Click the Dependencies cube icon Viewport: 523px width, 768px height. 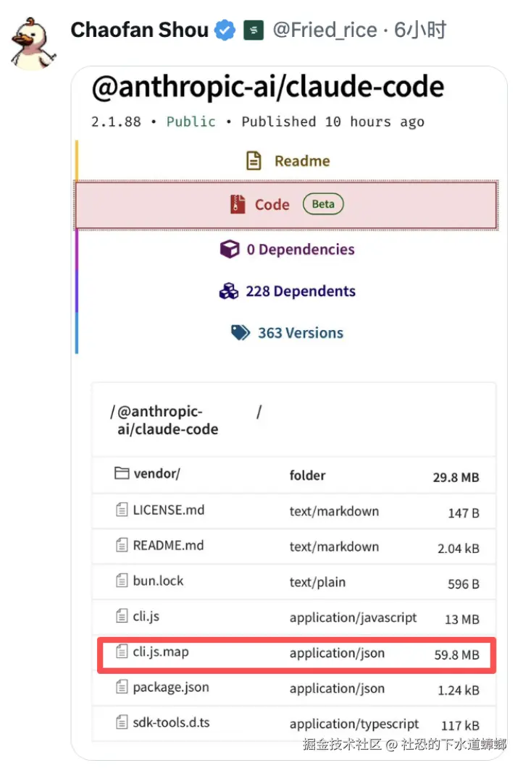coord(230,250)
